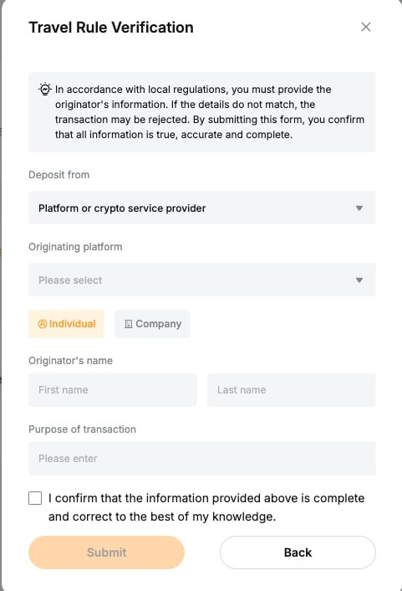Click the Purpose of transaction text field

(x=202, y=459)
